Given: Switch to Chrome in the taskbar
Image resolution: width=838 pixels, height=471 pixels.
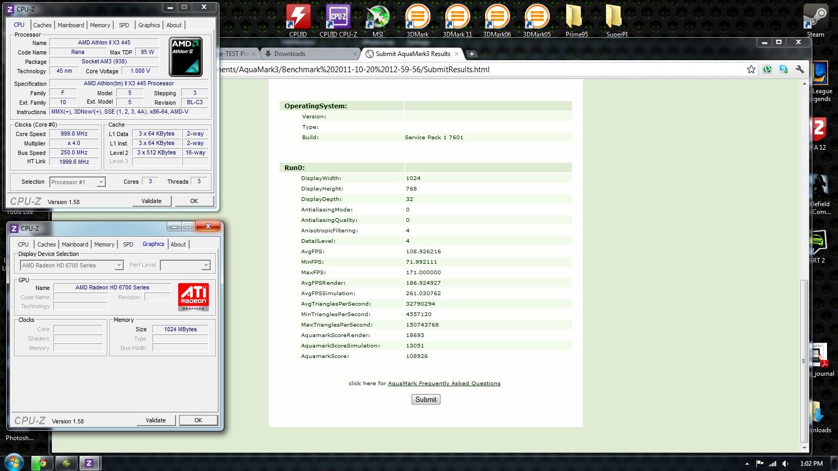Looking at the screenshot, I should 42,463.
